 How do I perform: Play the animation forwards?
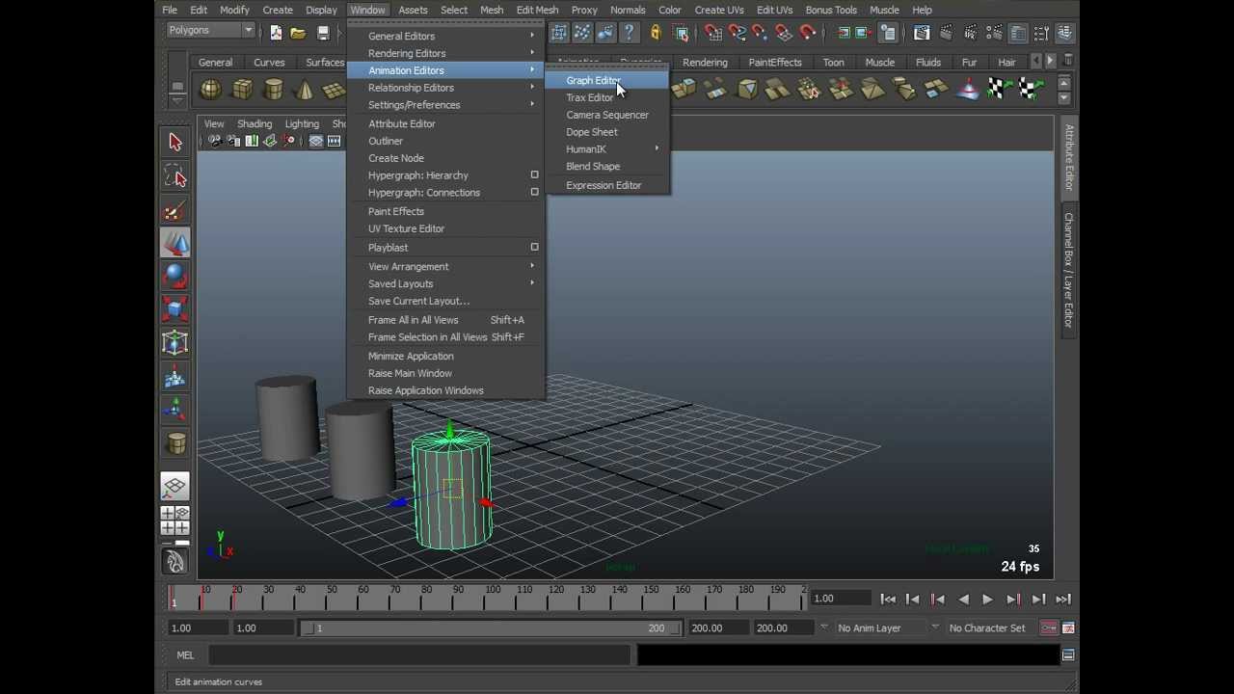[x=987, y=600]
